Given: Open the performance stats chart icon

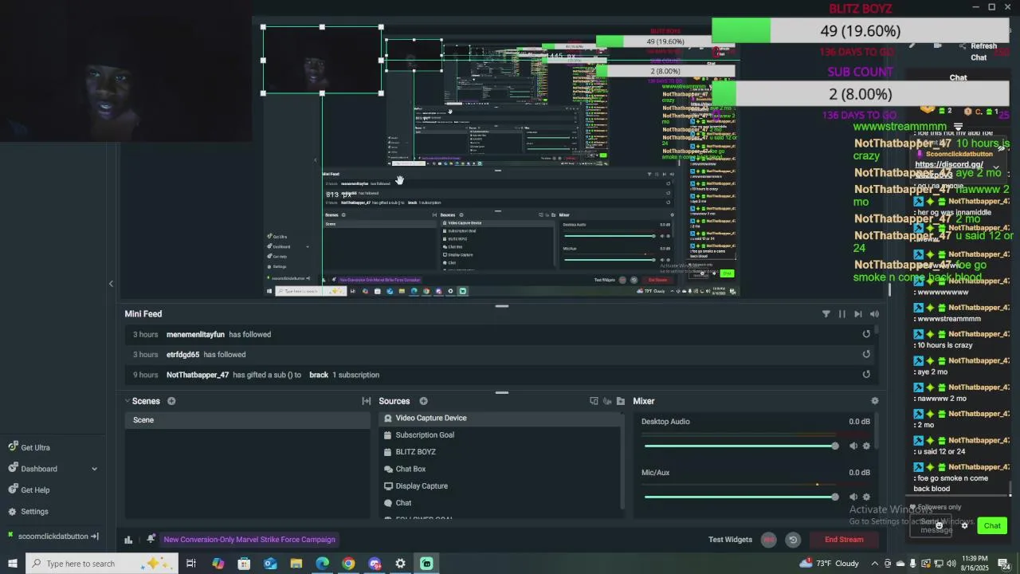Looking at the screenshot, I should point(128,540).
